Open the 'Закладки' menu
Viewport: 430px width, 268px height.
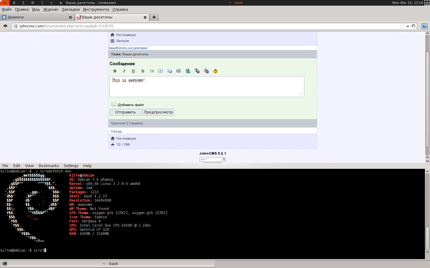70,10
